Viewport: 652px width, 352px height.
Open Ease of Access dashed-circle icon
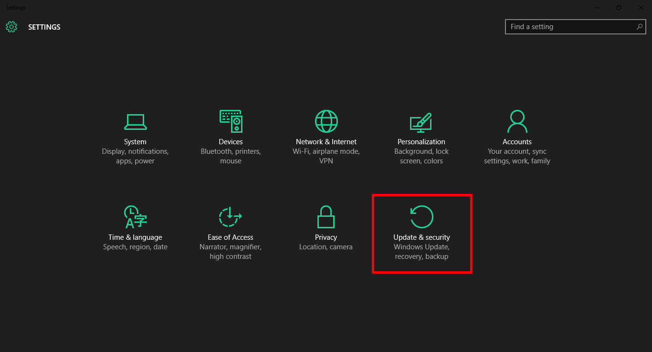click(231, 216)
